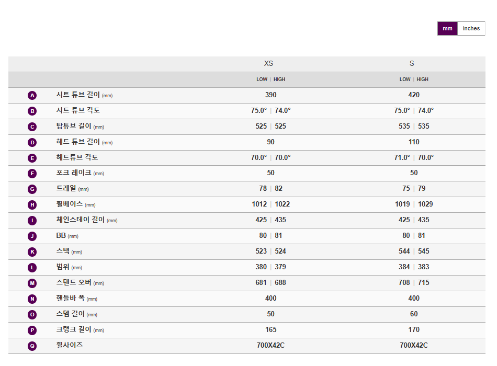The height and width of the screenshot is (366, 497).
Task: Click the S HIGH geometry label
Action: [423, 79]
